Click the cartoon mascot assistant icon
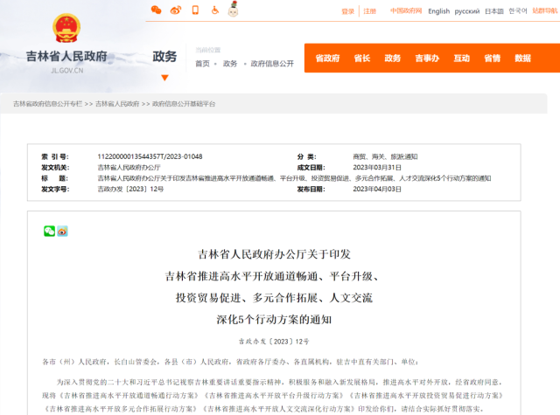Image resolution: width=560 pixels, height=415 pixels. point(234,10)
